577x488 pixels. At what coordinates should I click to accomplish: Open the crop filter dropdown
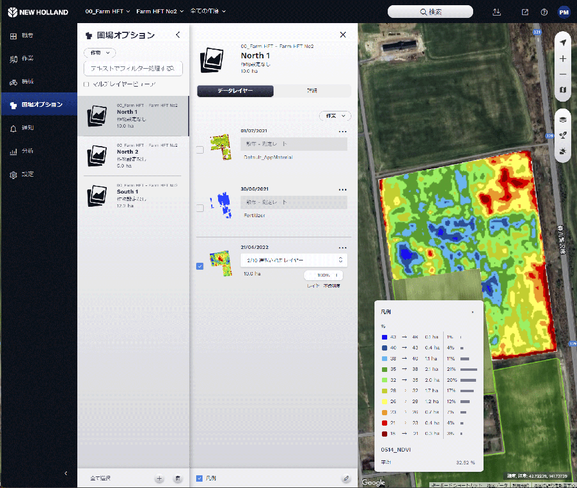pyautogui.click(x=100, y=53)
